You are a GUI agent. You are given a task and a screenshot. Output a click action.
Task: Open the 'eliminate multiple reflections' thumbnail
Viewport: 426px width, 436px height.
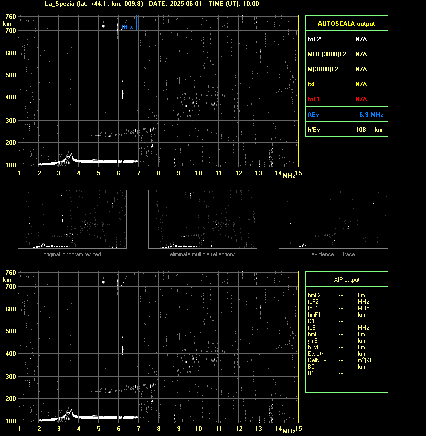click(202, 219)
